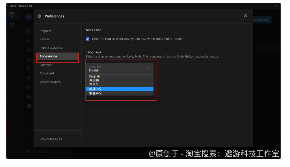Uncheck Hide the Hub to Windows system tray
The height and width of the screenshot is (167, 290).
coord(88,39)
